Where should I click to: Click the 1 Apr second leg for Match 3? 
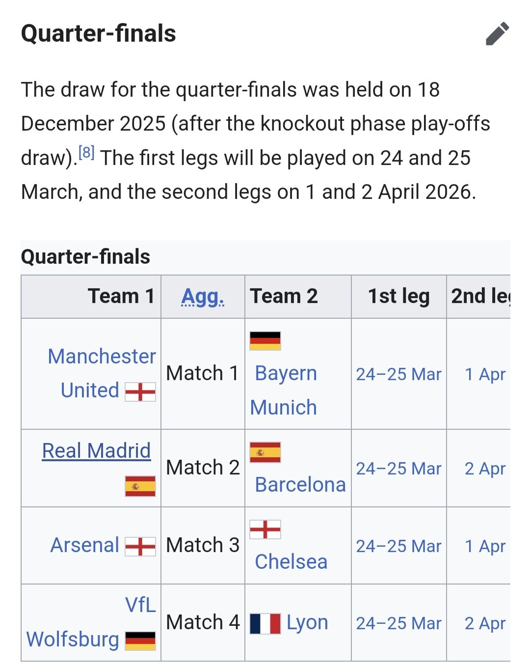pos(485,546)
